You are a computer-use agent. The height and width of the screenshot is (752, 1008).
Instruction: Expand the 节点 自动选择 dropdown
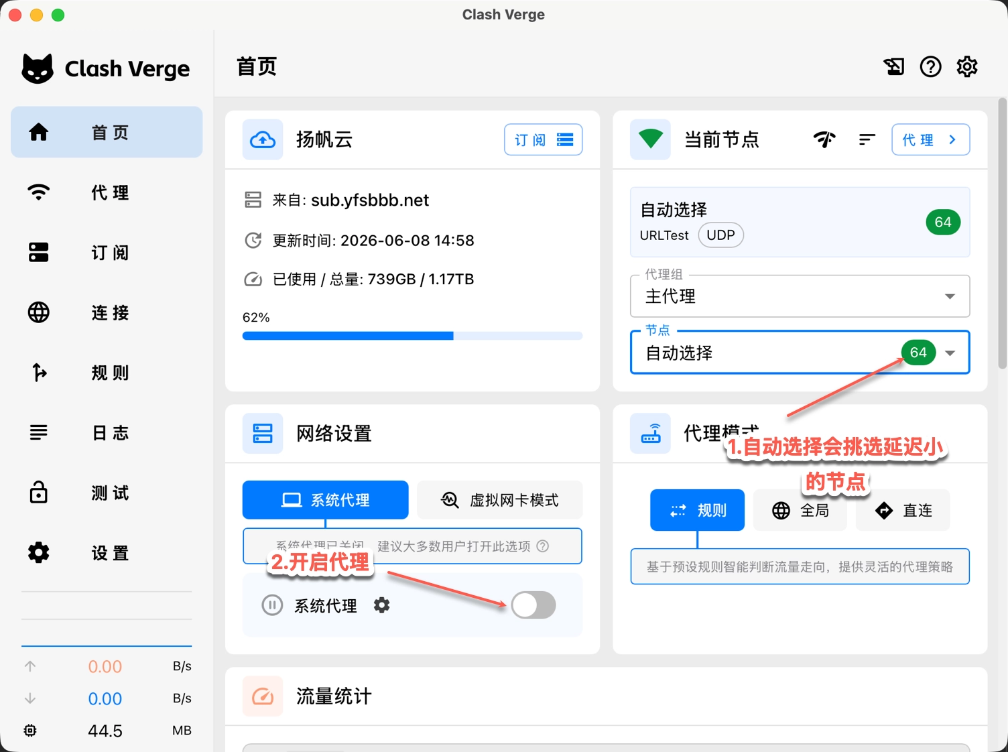coord(800,353)
